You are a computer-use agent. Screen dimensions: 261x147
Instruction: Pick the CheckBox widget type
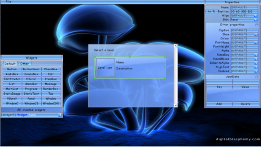click(x=51, y=69)
